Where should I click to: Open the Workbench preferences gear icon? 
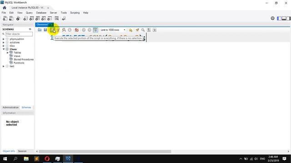pos(272,18)
